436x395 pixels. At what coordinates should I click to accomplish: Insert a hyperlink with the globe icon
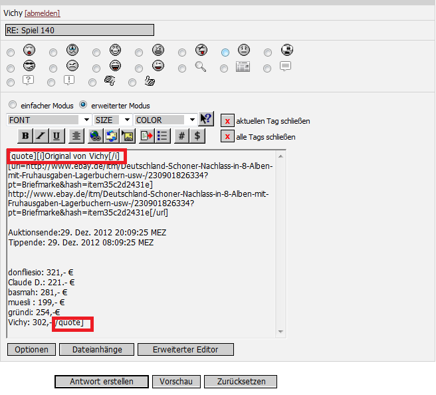(x=94, y=136)
